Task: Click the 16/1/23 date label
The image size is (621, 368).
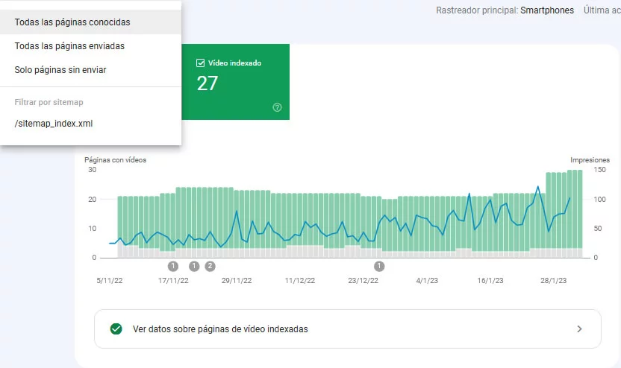Action: click(x=490, y=280)
